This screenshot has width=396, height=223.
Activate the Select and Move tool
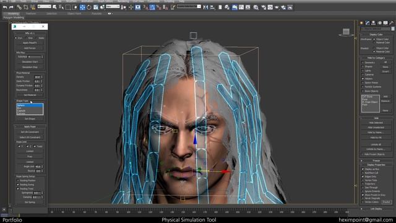82,7
